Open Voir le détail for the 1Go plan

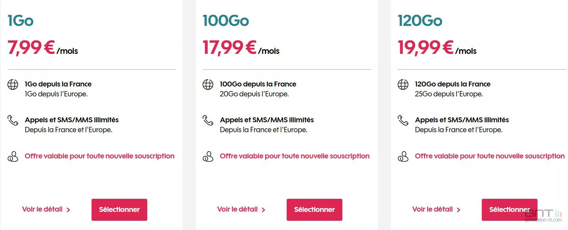(42, 209)
